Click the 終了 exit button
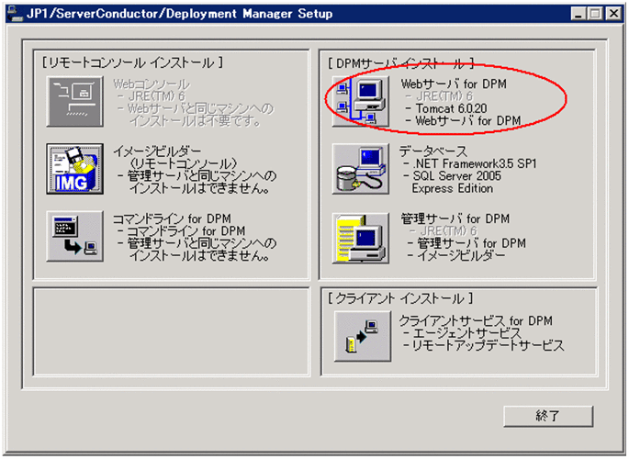This screenshot has height=459, width=629. pyautogui.click(x=548, y=416)
